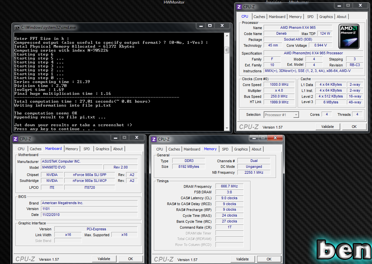Switch to Caches tab in Mainboard CPU-Z window
Image resolution: width=372 pixels, height=264 pixels.
point(36,149)
